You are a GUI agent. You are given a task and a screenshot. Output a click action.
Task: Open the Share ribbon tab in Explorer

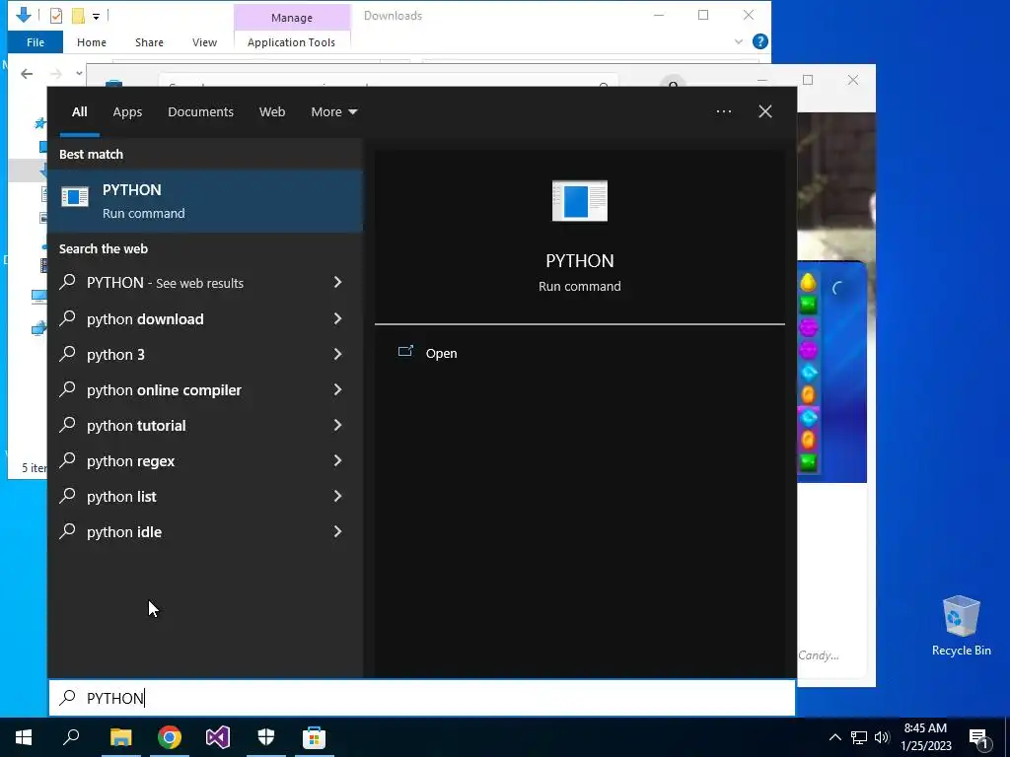149,42
